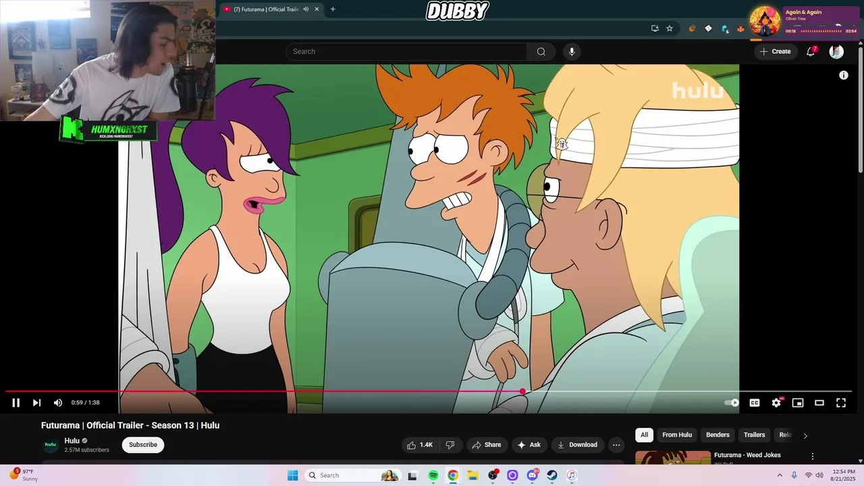The width and height of the screenshot is (864, 486).
Task: Open the blue extension with badge
Action: click(x=725, y=28)
